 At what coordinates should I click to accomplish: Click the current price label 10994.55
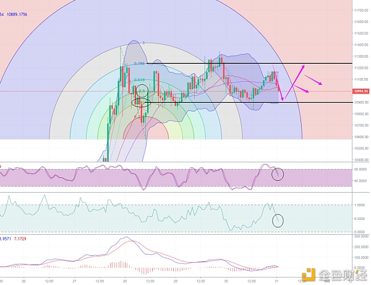(361, 91)
